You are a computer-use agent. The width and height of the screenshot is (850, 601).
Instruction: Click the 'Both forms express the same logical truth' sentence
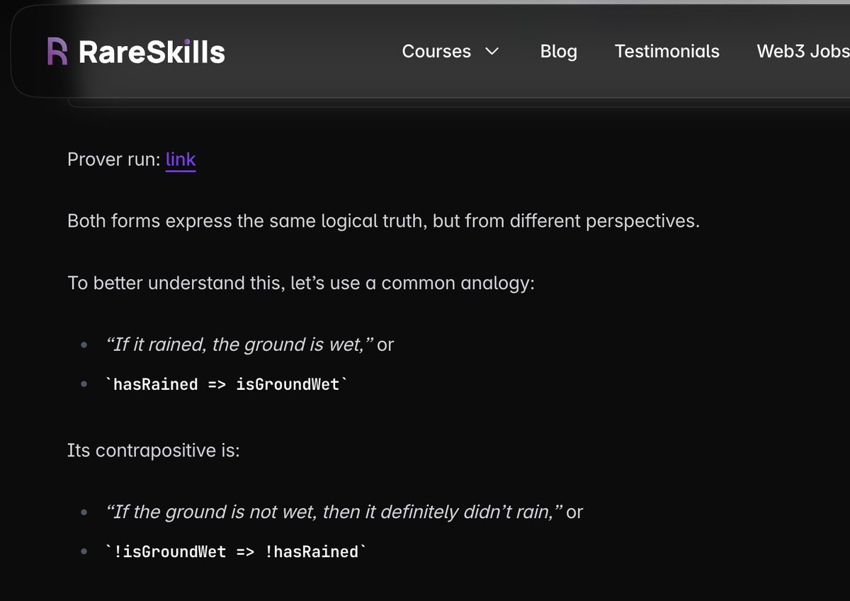(x=383, y=221)
